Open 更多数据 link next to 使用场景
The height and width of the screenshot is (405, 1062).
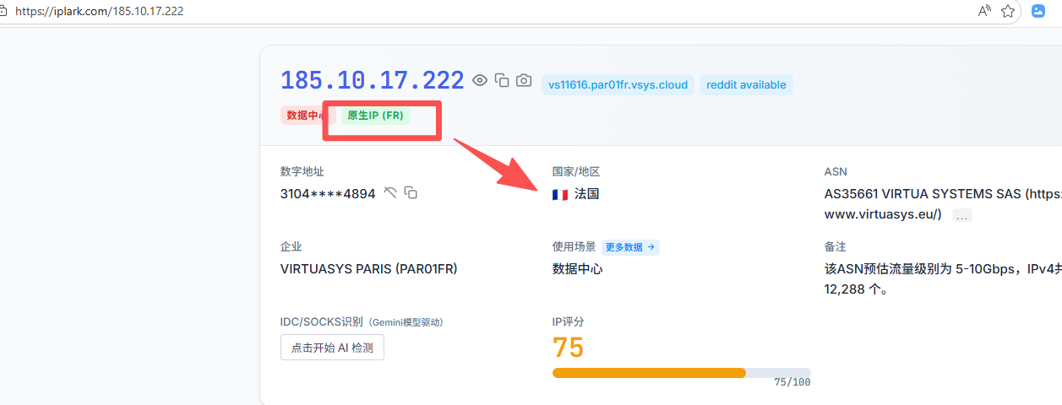click(x=630, y=247)
